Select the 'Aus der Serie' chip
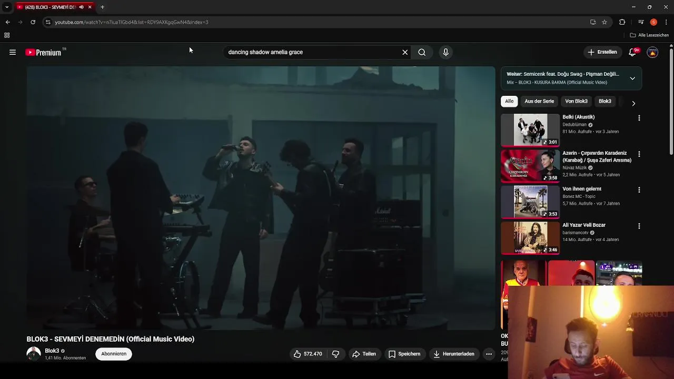Screen dimensions: 674x379 pyautogui.click(x=539, y=101)
